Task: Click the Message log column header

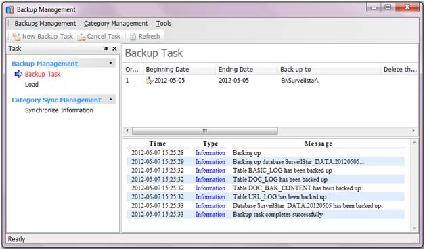Action: 318,144
